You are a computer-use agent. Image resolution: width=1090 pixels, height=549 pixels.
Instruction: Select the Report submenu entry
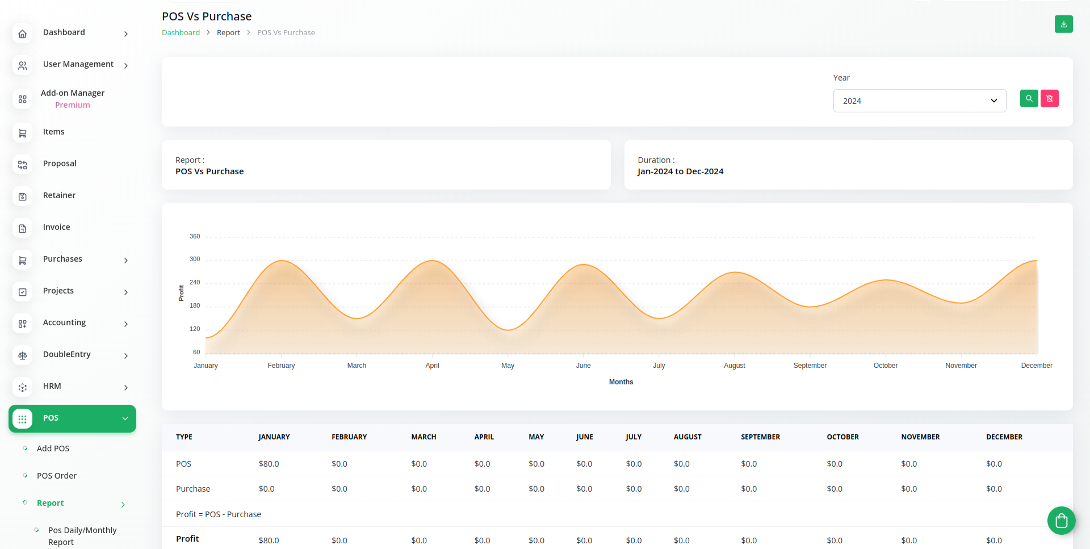(x=50, y=503)
